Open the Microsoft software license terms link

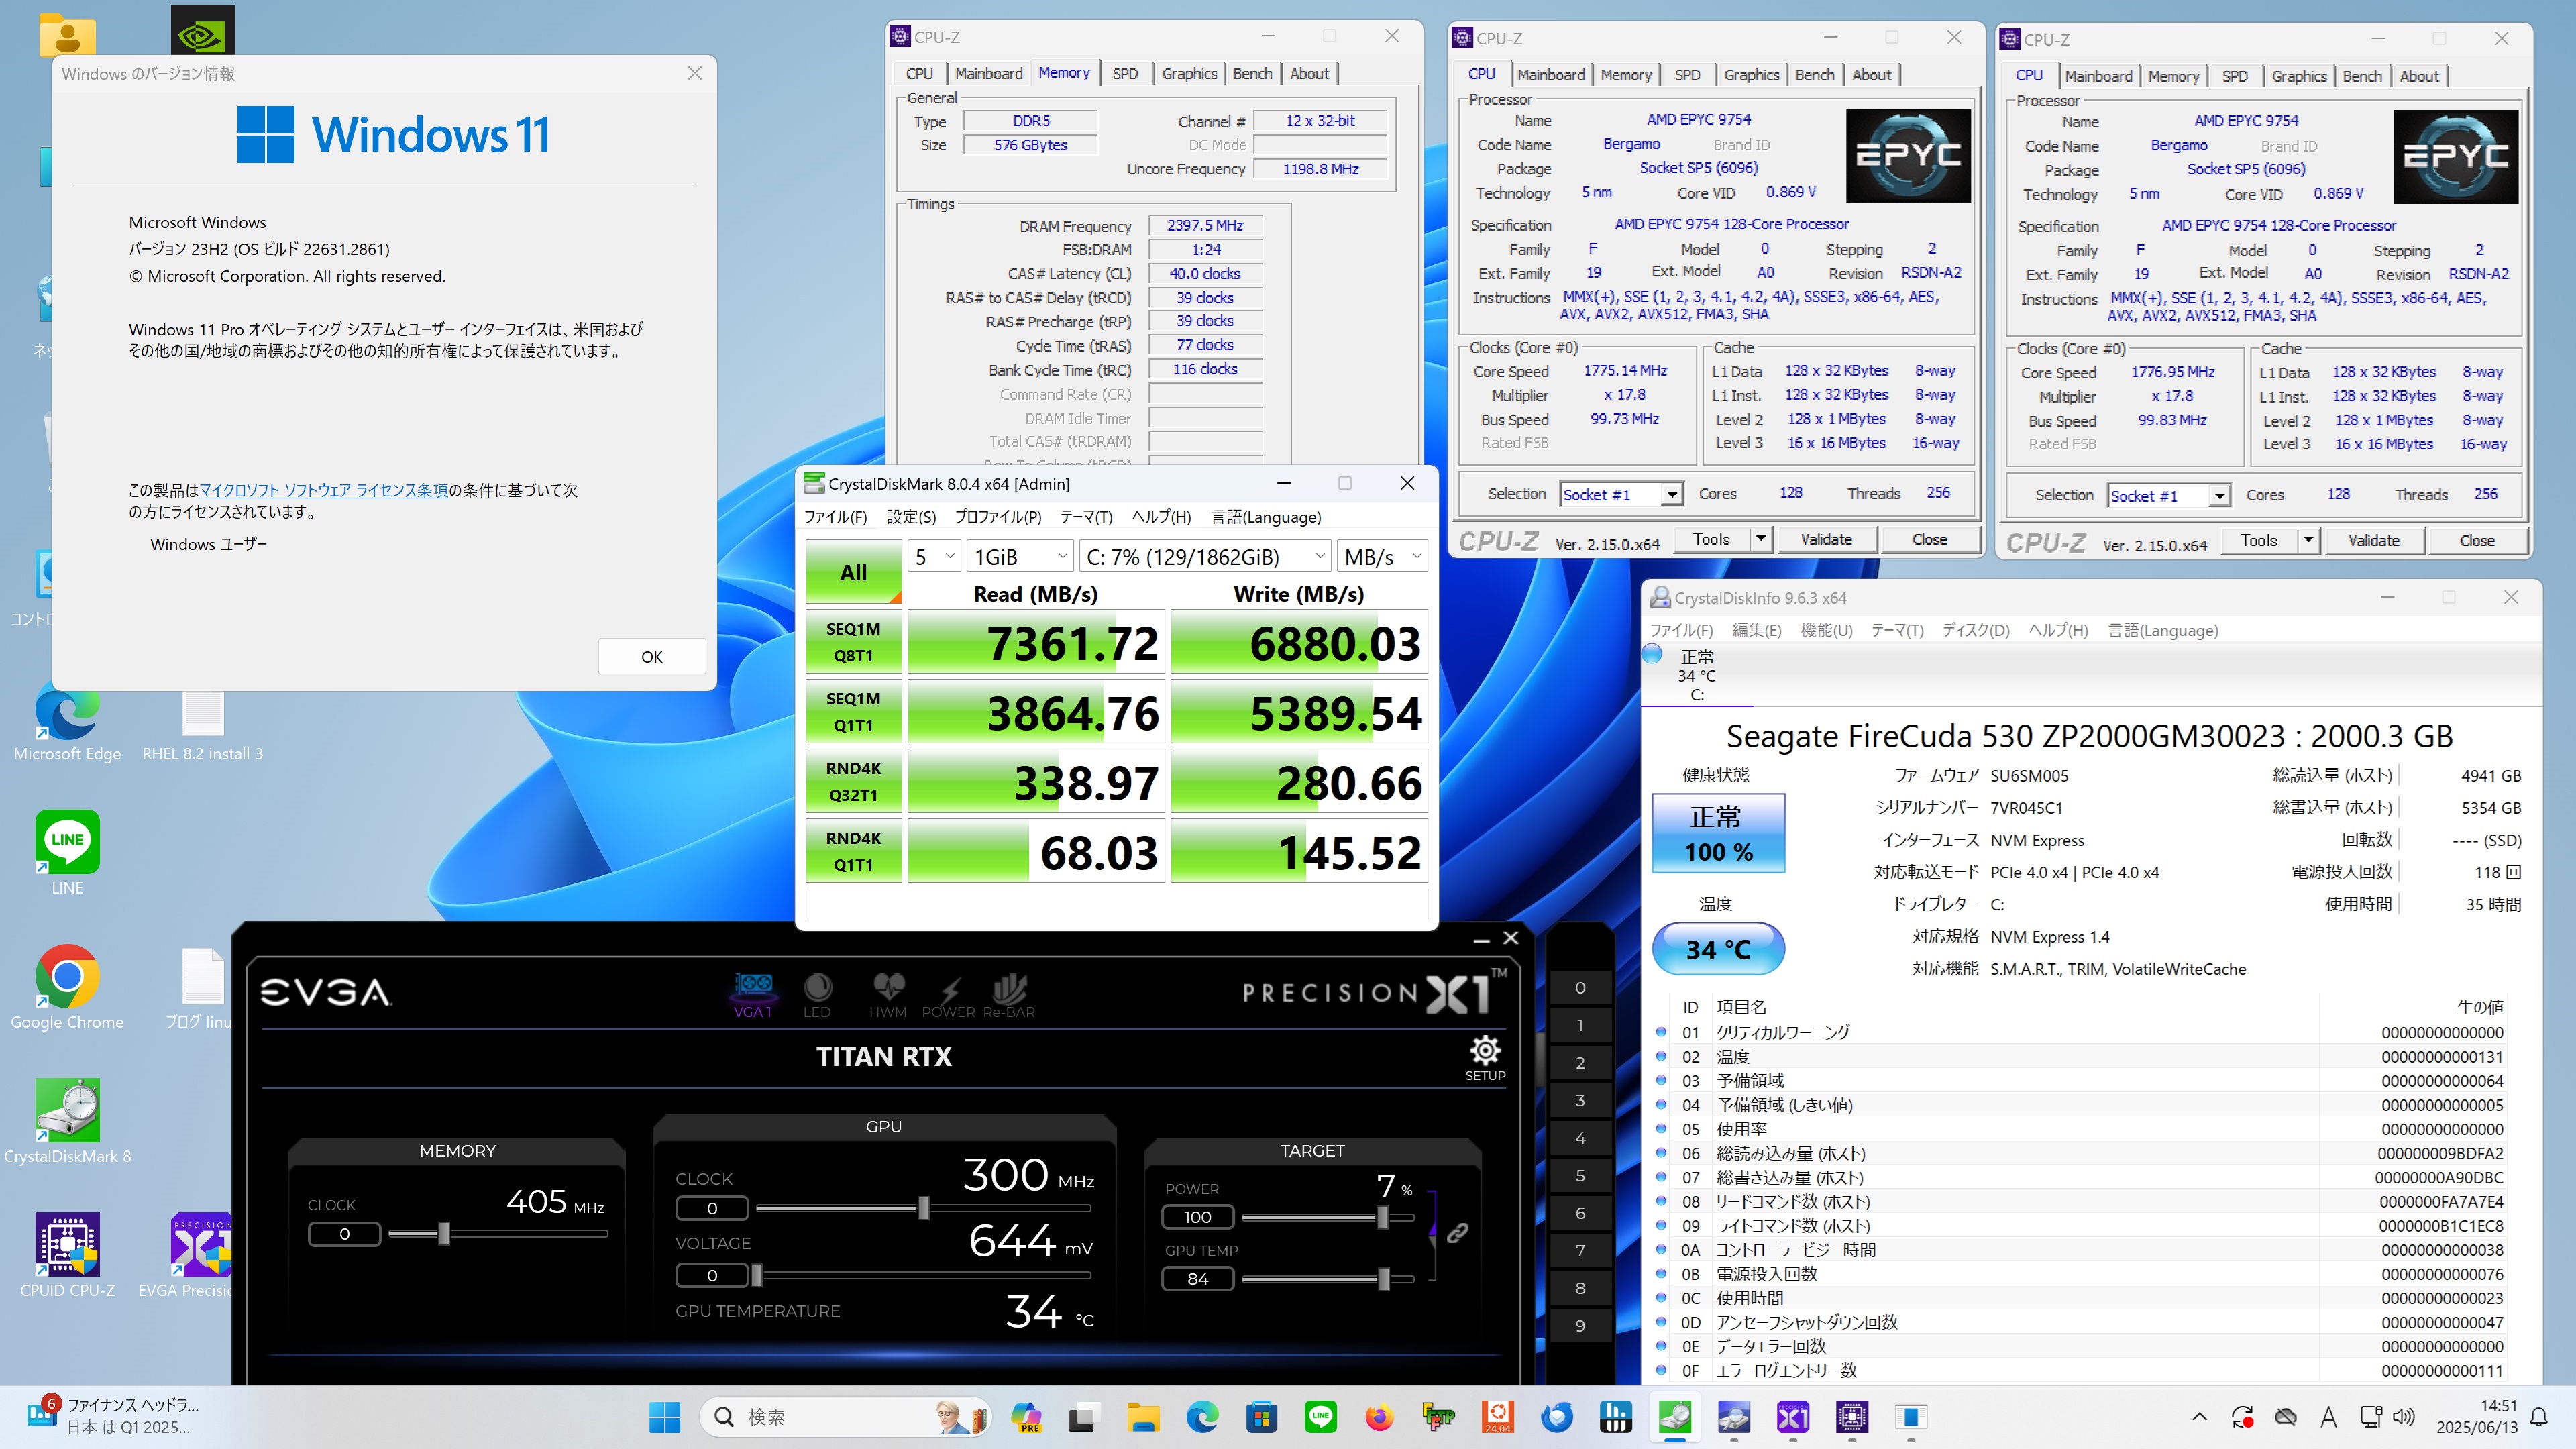tap(323, 490)
